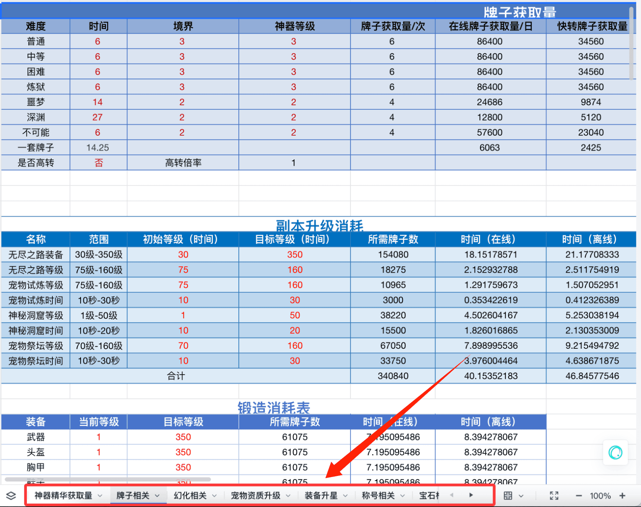Click the 噩梦 difficulty row label
This screenshot has width=641, height=507.
click(36, 102)
